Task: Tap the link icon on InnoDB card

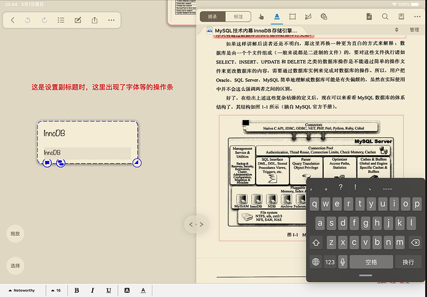Action: pyautogui.click(x=61, y=163)
